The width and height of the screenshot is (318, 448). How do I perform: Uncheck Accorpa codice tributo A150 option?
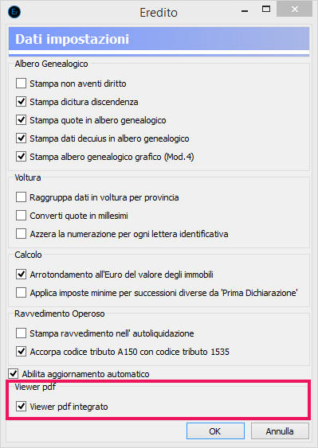(x=21, y=352)
